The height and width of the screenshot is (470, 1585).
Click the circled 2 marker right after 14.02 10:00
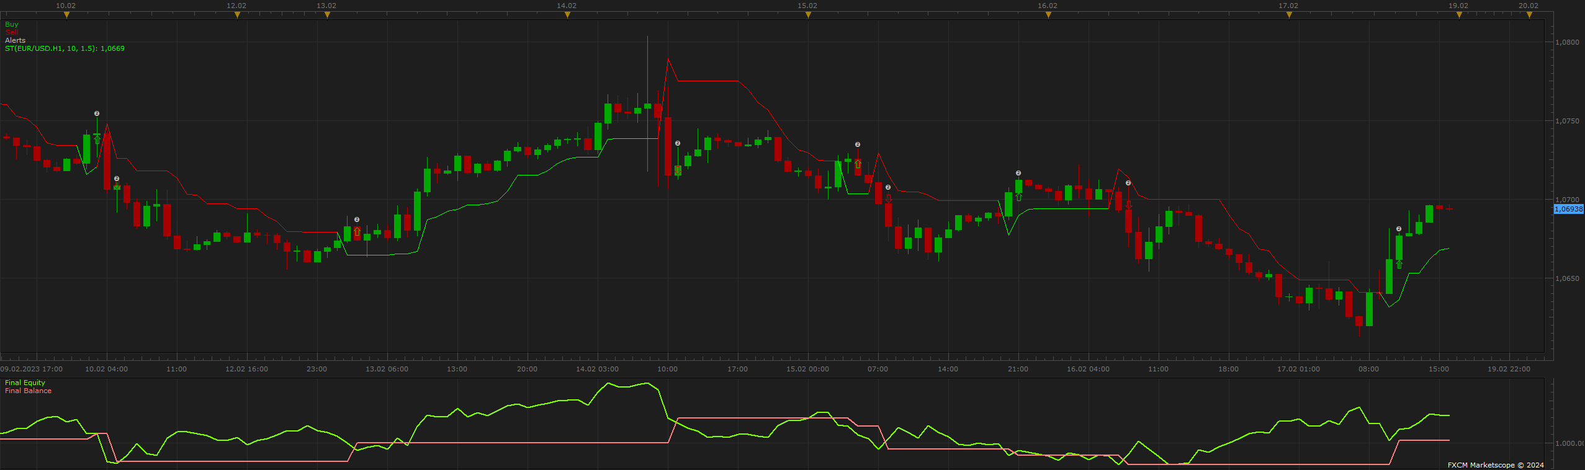(678, 143)
